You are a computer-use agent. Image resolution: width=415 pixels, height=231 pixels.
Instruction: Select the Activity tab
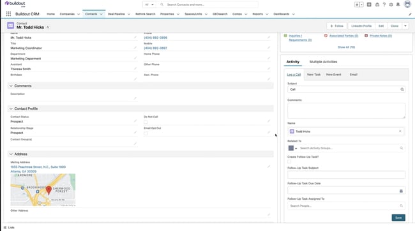(x=292, y=62)
